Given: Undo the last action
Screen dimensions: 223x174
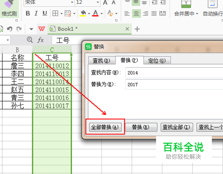Looking at the screenshot, I should click(10, 29).
